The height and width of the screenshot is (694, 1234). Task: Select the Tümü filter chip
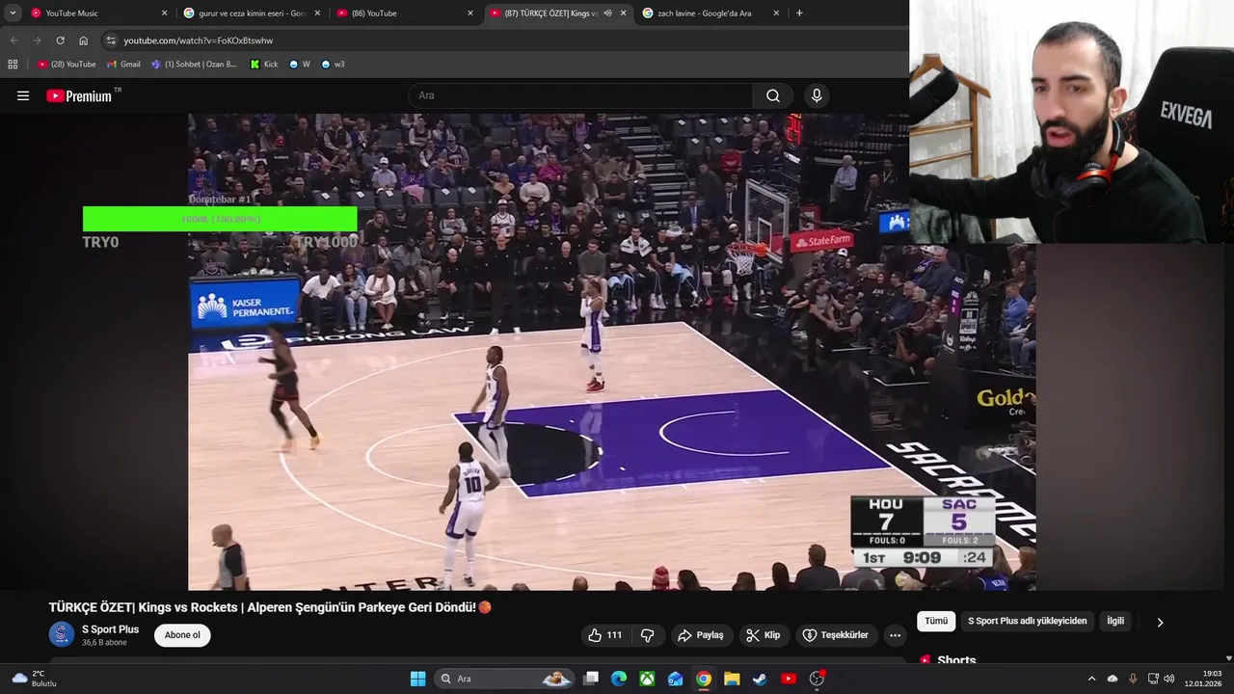(936, 622)
